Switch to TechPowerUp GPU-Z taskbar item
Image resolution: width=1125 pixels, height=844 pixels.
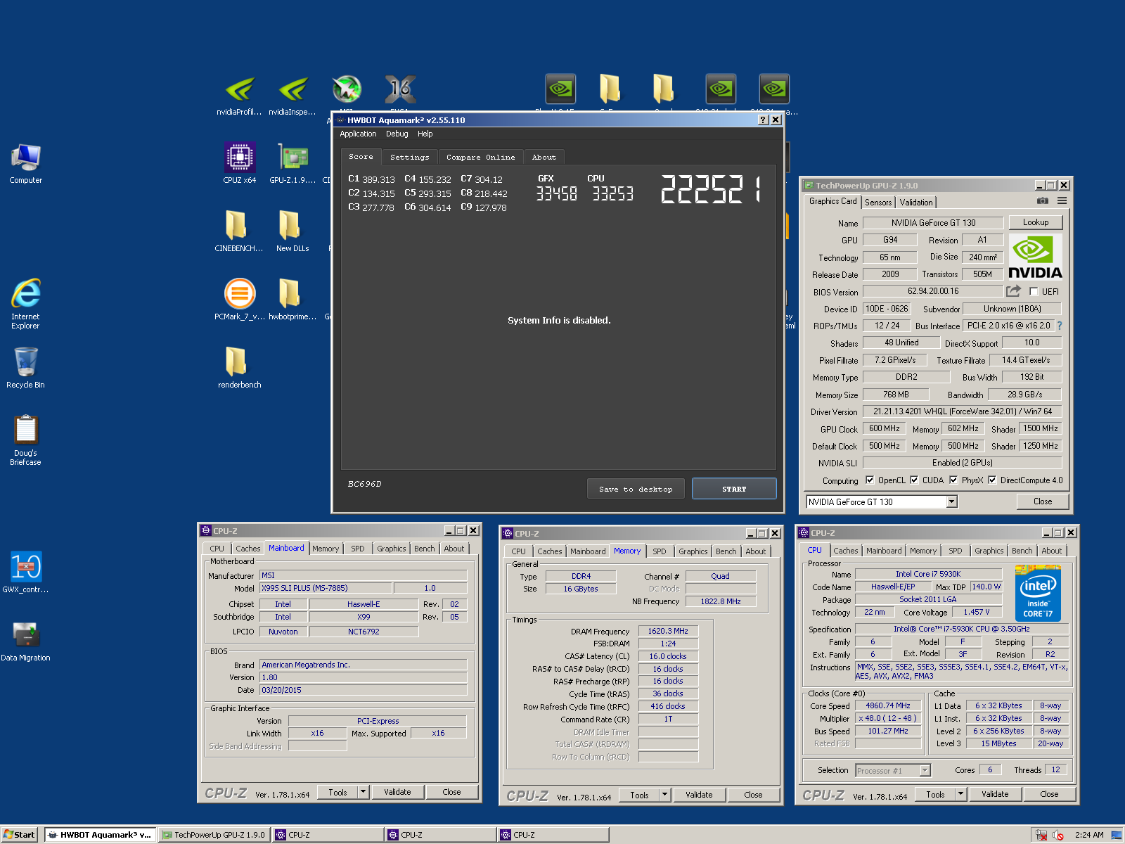(214, 835)
